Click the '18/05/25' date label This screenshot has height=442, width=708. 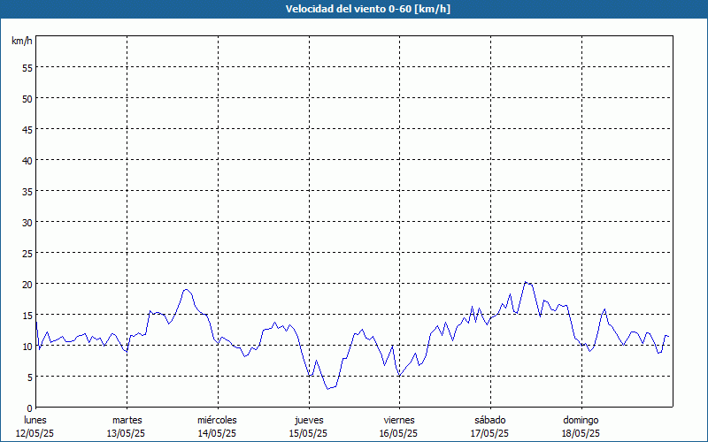[581, 433]
